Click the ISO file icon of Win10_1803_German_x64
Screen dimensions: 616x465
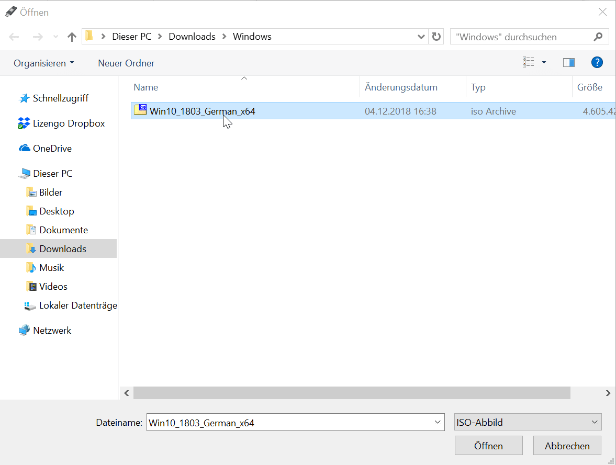140,109
